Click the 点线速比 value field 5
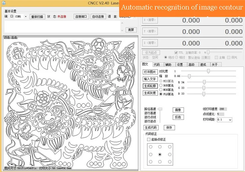The width and height of the screenshot is (245, 172). [220, 114]
